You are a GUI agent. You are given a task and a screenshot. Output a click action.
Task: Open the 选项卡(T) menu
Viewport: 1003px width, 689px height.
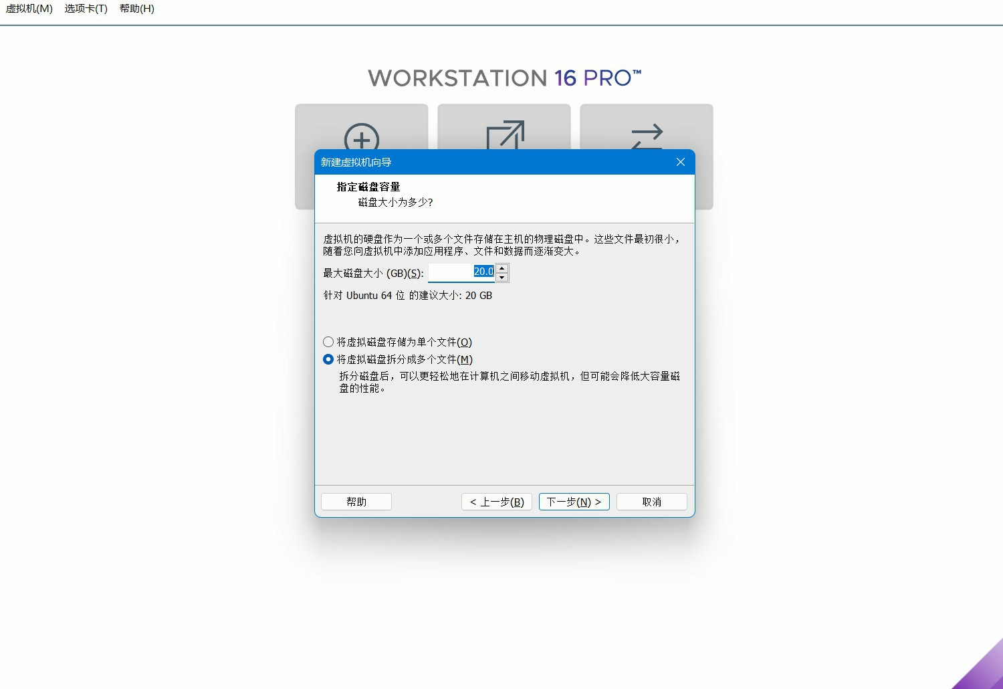coord(86,9)
